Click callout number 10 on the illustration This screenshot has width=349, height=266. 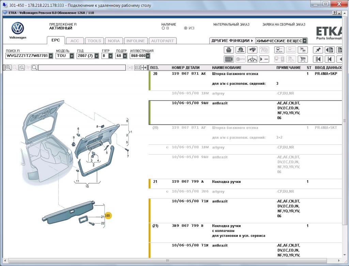(87, 186)
